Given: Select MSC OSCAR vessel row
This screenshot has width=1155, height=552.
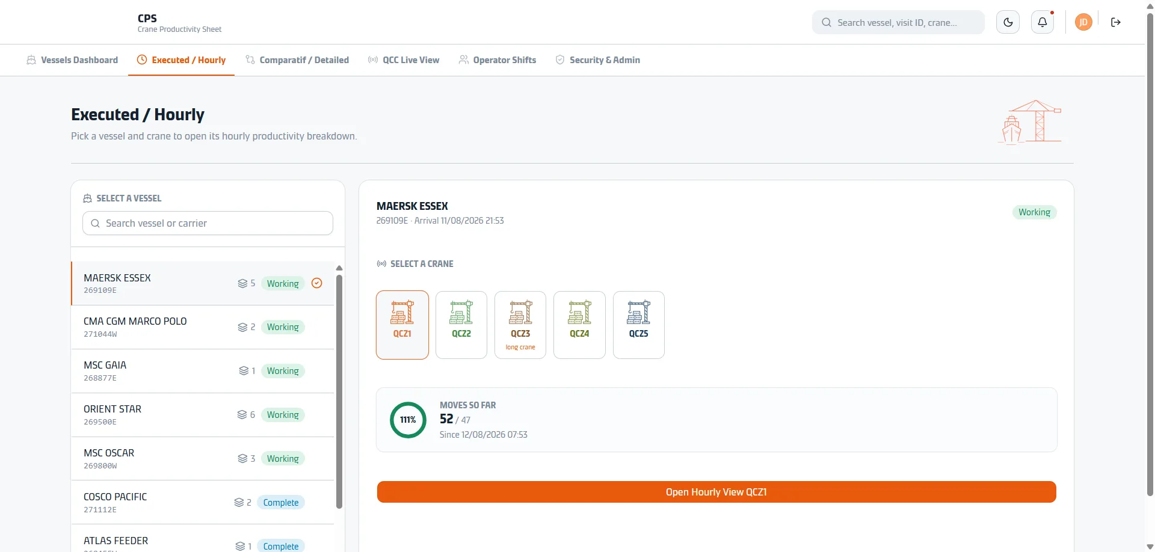Looking at the screenshot, I should 203,458.
